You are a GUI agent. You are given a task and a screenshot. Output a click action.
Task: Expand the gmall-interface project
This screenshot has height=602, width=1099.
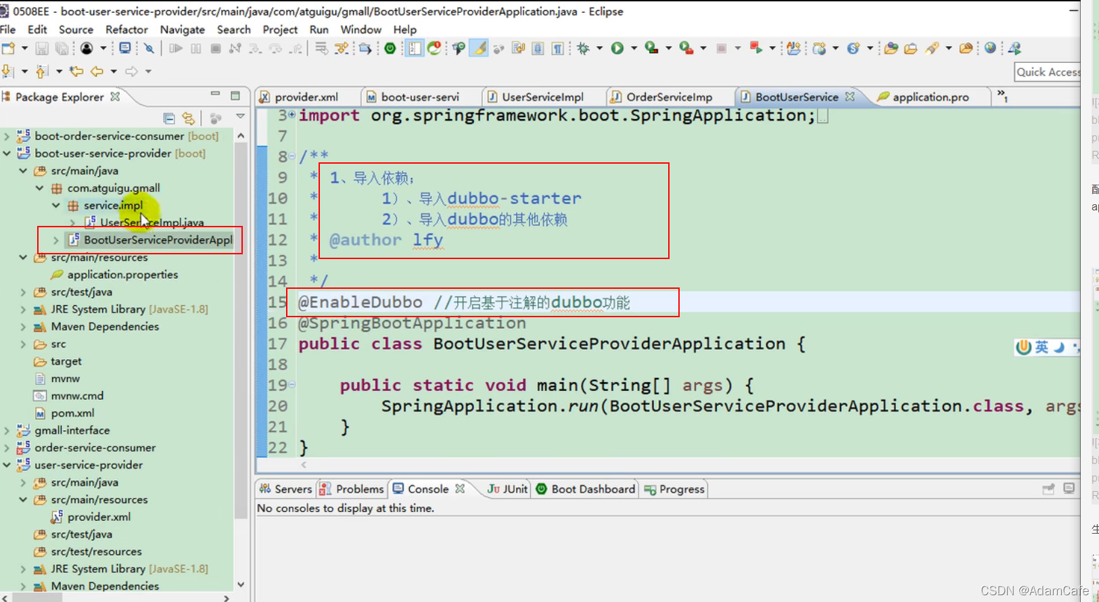tap(7, 430)
